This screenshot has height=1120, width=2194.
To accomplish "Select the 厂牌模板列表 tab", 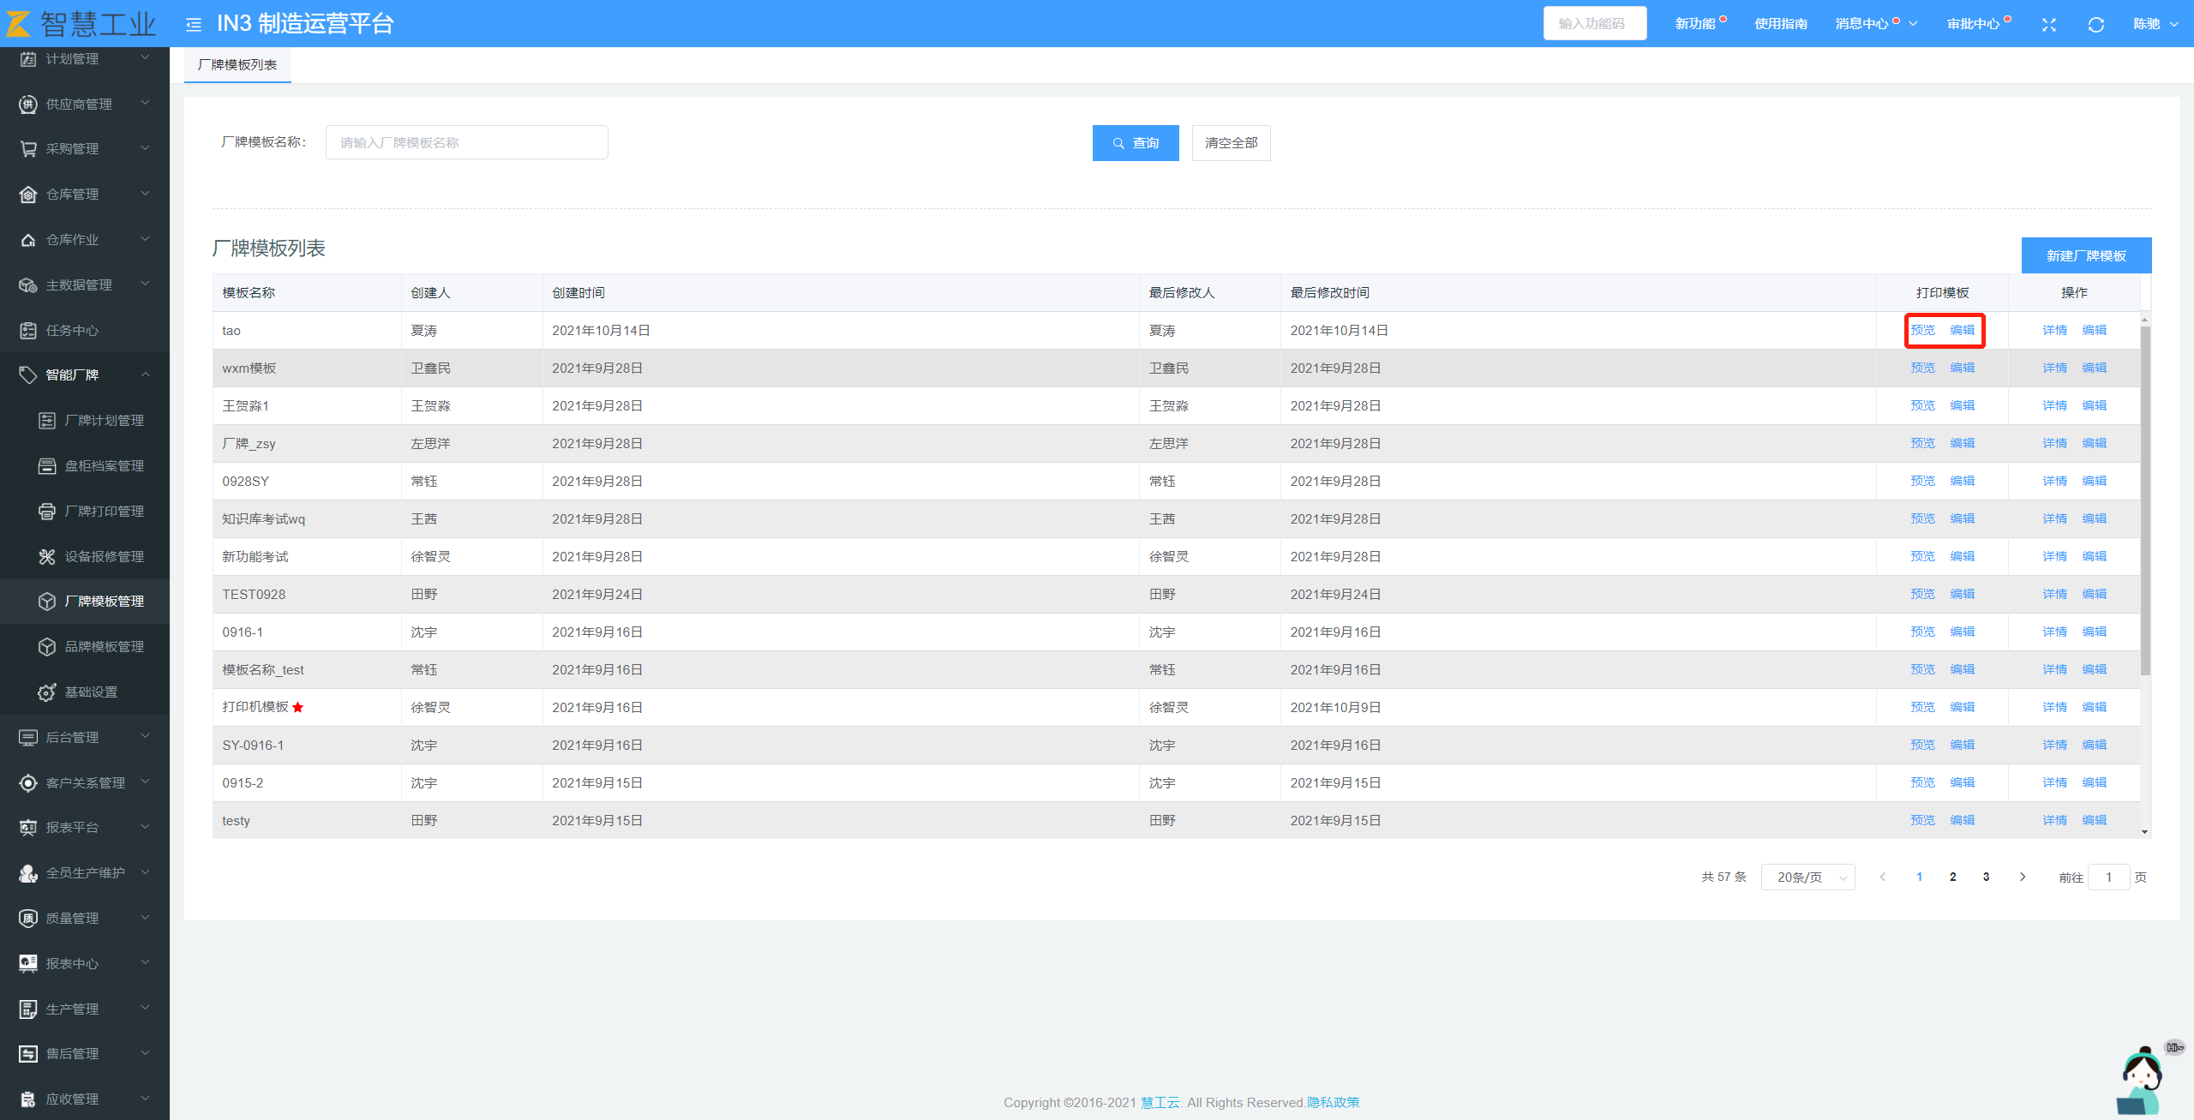I will [x=237, y=65].
